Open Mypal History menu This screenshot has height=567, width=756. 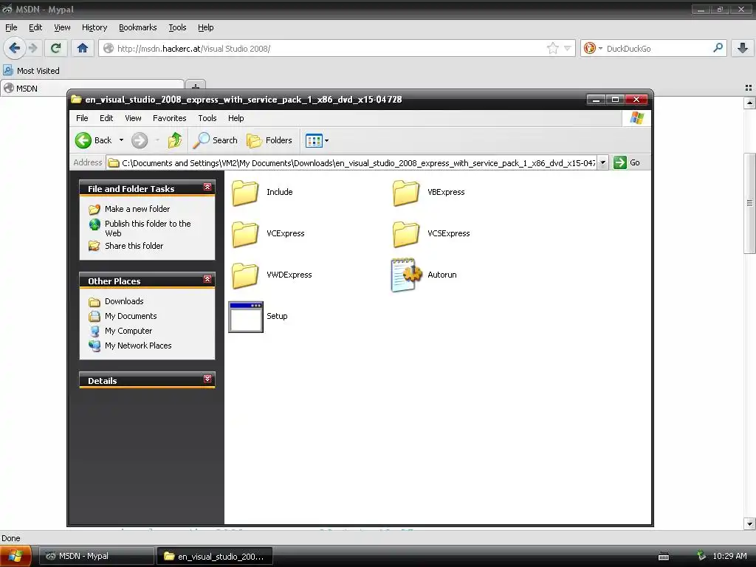click(94, 27)
